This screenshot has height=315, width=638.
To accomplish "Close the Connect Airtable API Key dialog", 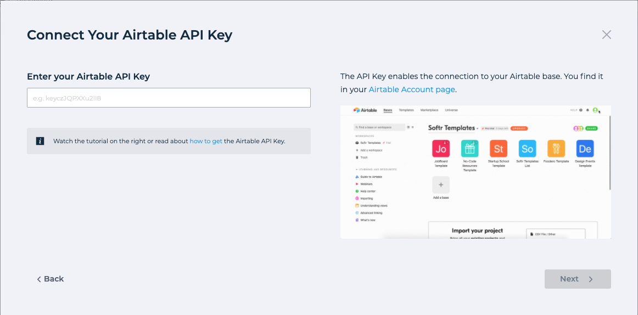I will [x=606, y=35].
